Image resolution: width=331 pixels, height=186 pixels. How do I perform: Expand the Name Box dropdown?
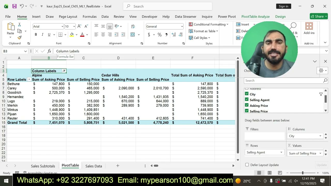(x=25, y=51)
